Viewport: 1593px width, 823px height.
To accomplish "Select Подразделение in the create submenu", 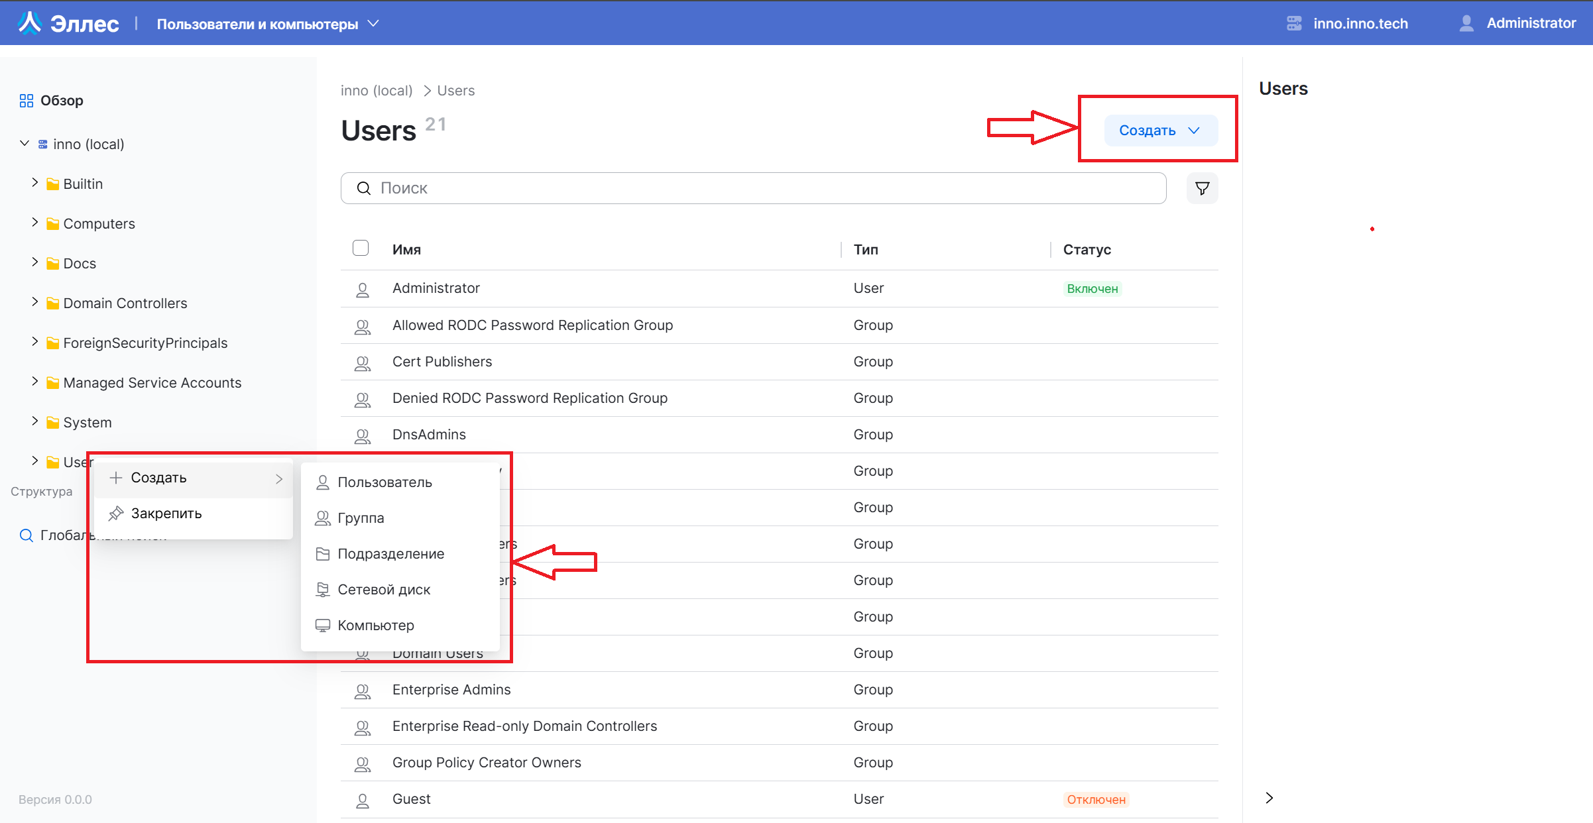I will pos(390,554).
